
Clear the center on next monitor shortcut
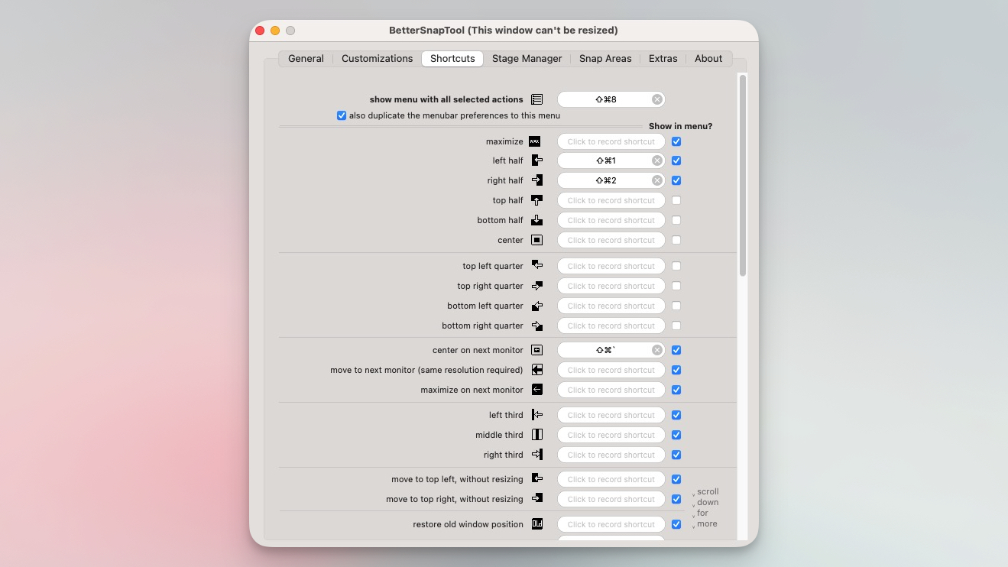pyautogui.click(x=656, y=350)
